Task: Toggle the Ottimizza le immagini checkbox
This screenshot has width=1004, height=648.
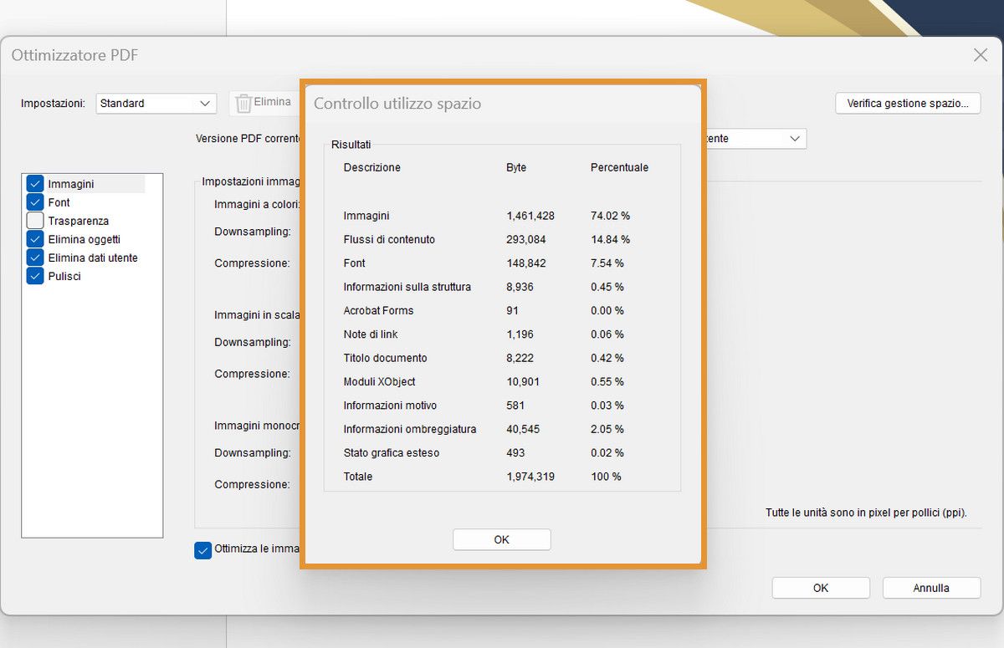Action: tap(202, 549)
